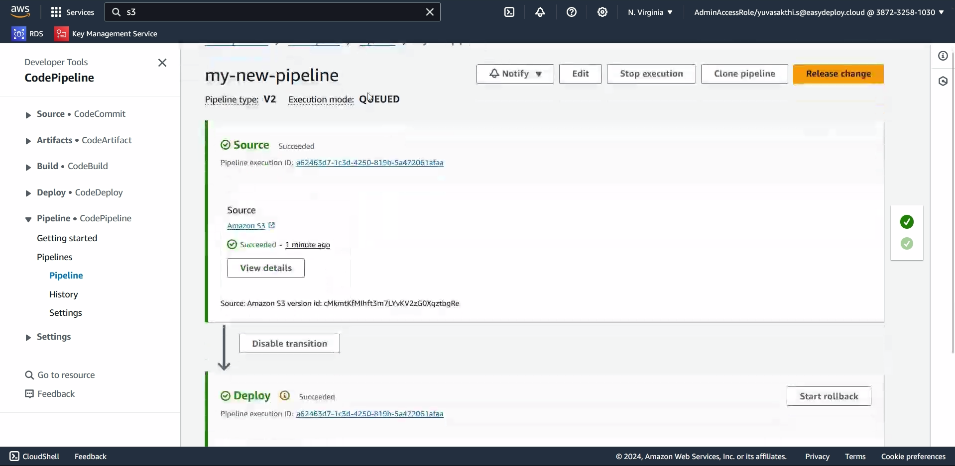This screenshot has width=955, height=466.
Task: Click Go to resource in sidebar
Action: [x=66, y=375]
